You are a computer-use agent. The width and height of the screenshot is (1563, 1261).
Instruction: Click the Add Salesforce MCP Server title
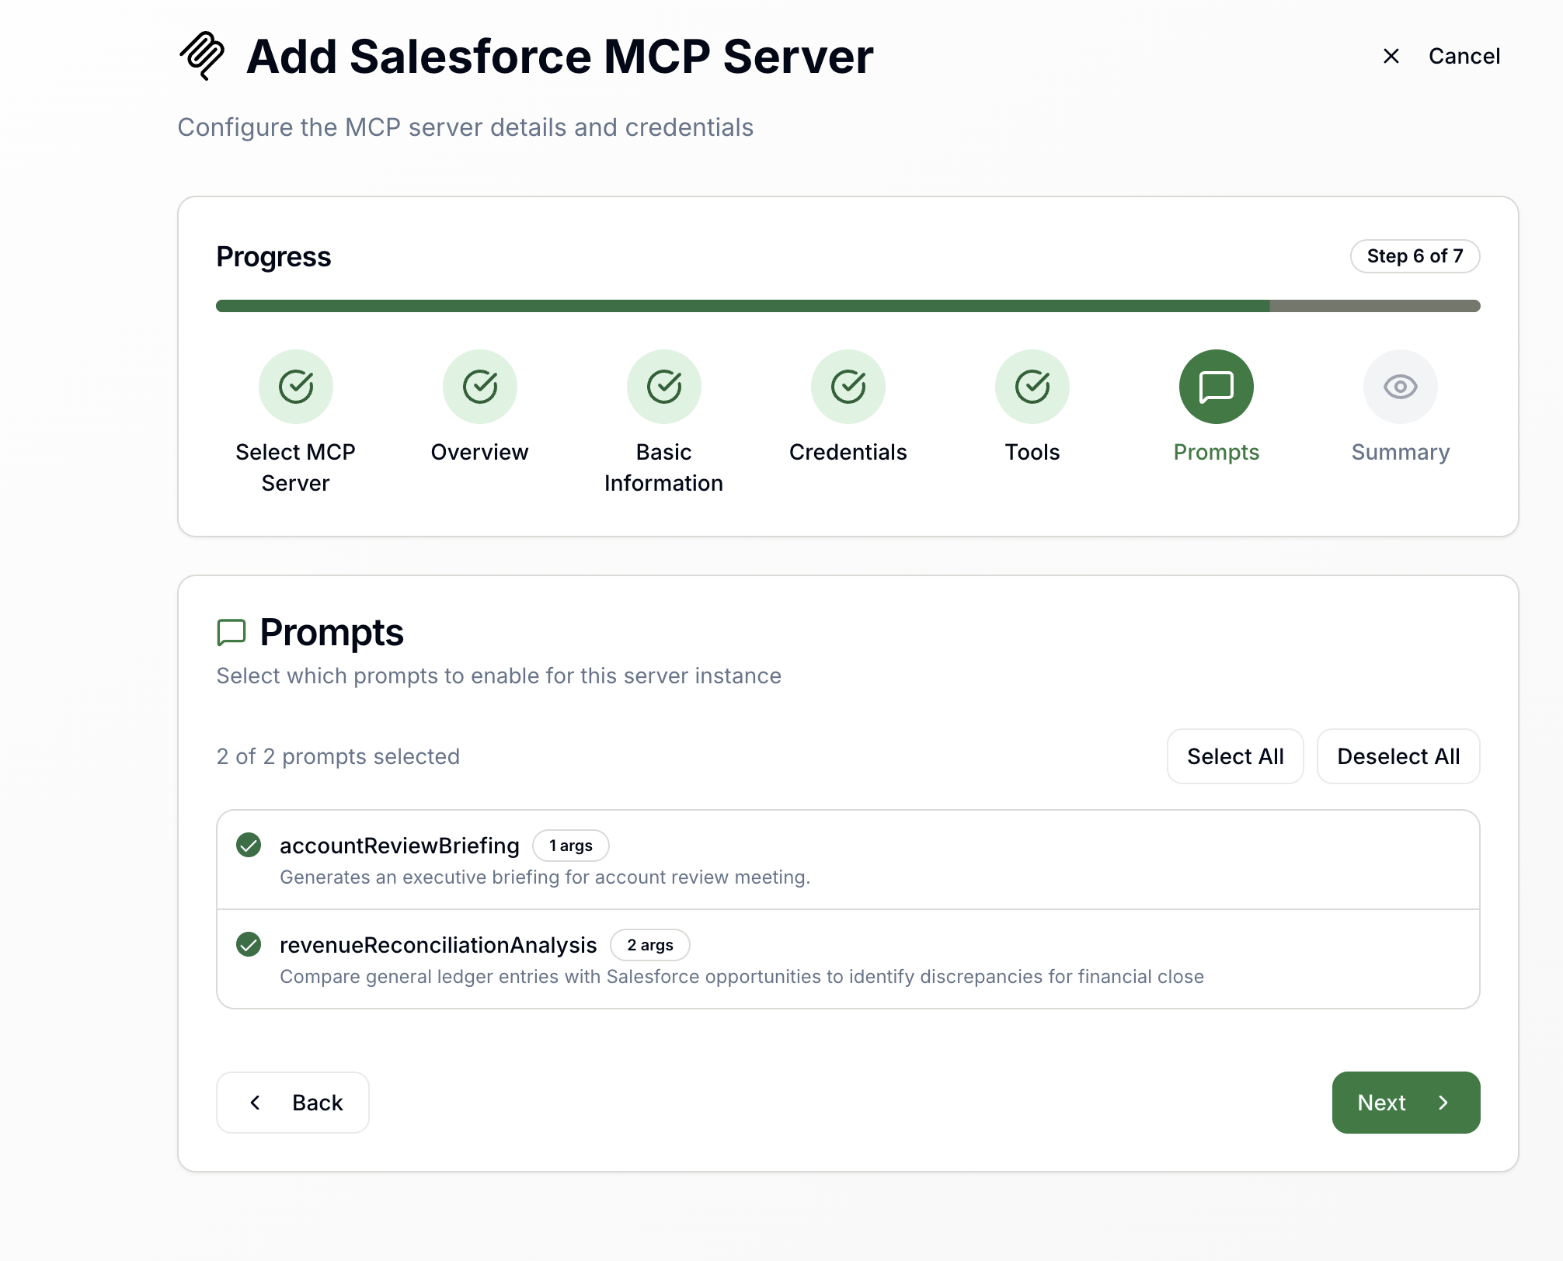pos(559,56)
